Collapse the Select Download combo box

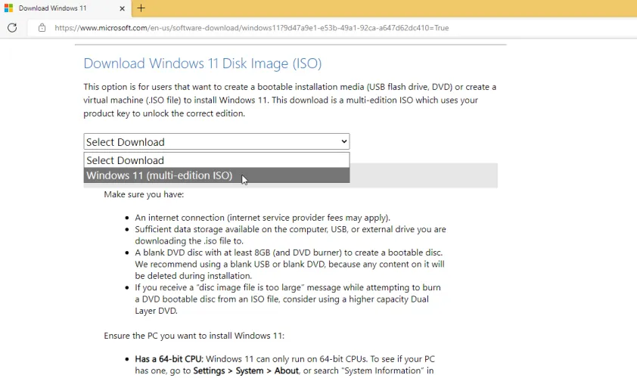point(216,141)
